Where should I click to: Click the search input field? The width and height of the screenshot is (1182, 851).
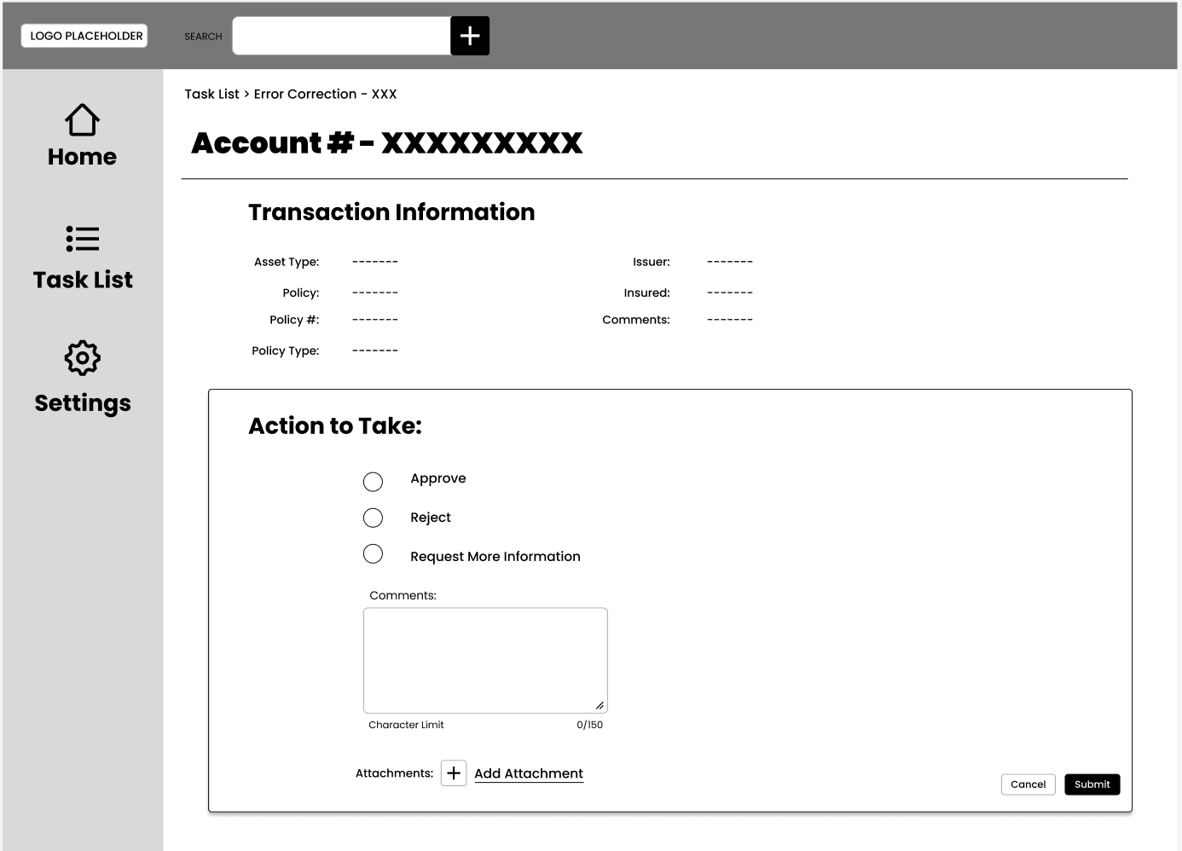tap(339, 35)
